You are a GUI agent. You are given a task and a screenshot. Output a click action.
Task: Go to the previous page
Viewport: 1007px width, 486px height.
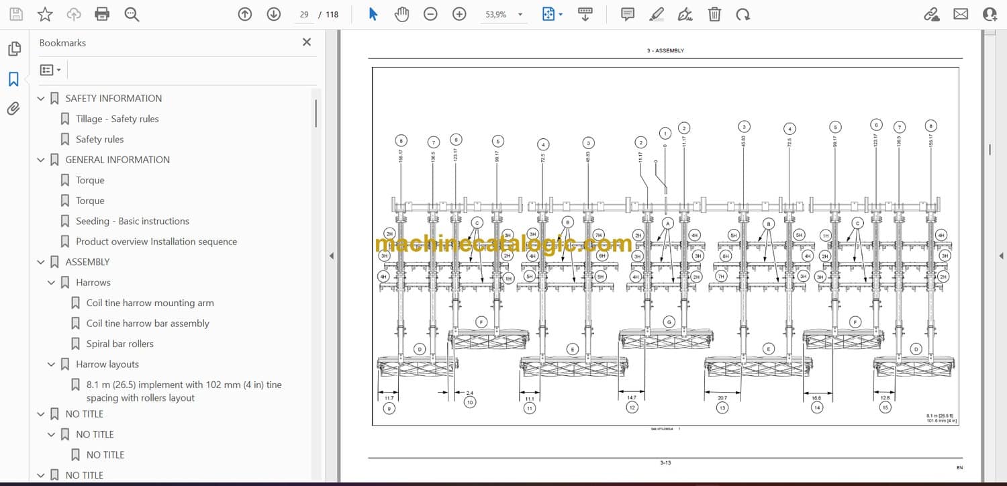245,14
